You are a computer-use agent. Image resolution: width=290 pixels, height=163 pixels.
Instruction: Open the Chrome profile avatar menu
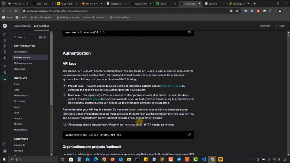(280, 11)
